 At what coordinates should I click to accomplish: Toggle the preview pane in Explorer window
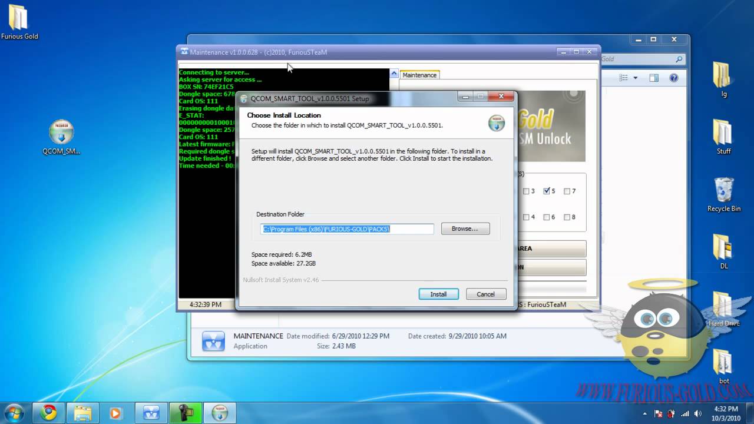tap(654, 78)
